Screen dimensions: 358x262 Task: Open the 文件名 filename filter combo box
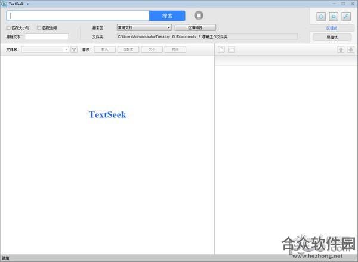pos(45,49)
